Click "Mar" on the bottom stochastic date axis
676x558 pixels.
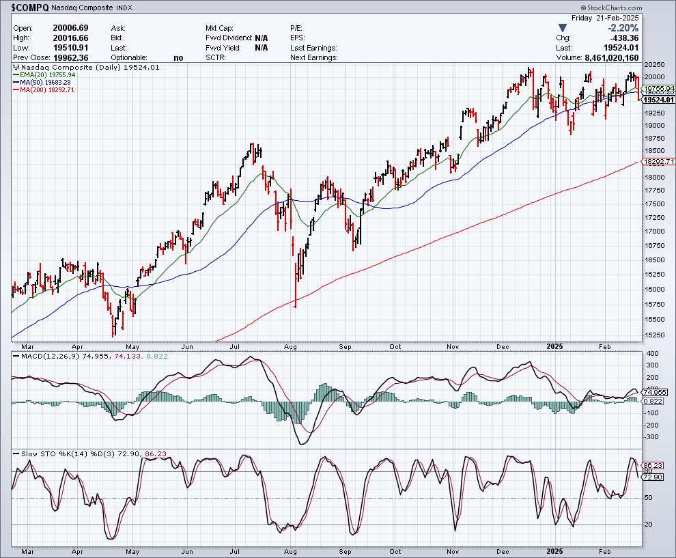(x=27, y=552)
